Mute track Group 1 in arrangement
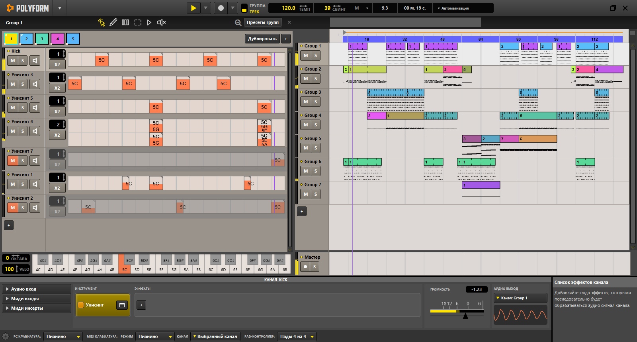The width and height of the screenshot is (637, 342). pyautogui.click(x=306, y=55)
